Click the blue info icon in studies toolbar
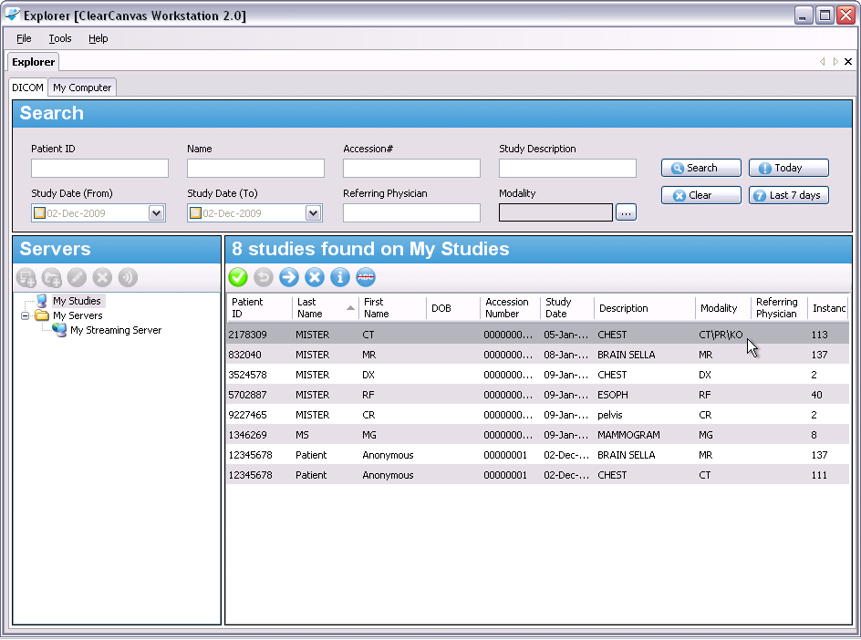This screenshot has height=640, width=861. 340,277
